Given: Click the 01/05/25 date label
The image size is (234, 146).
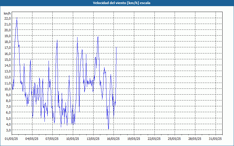Looking at the screenshot, I should [11, 139].
